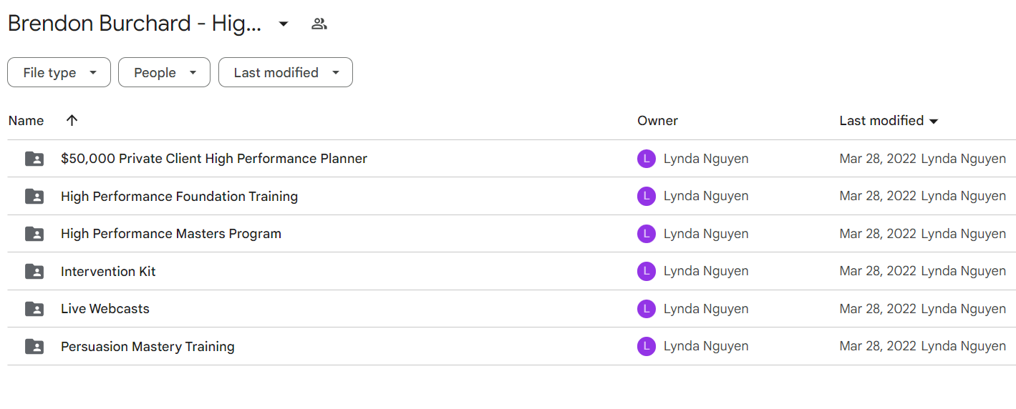Click owner avatar in $50,000 Private Client row
The image size is (1016, 409).
(647, 159)
